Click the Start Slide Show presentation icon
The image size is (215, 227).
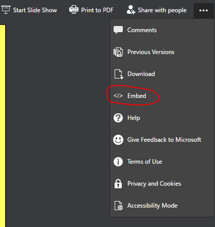pyautogui.click(x=6, y=10)
